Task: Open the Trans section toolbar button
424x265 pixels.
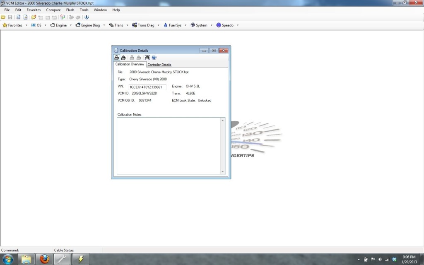Action: point(116,25)
